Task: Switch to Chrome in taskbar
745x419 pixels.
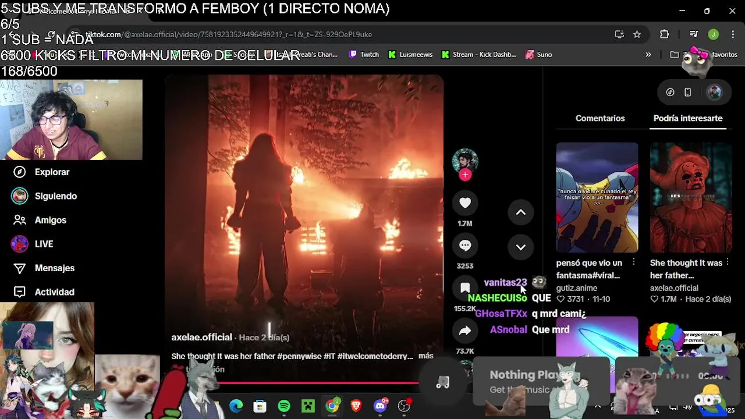Action: 332,406
